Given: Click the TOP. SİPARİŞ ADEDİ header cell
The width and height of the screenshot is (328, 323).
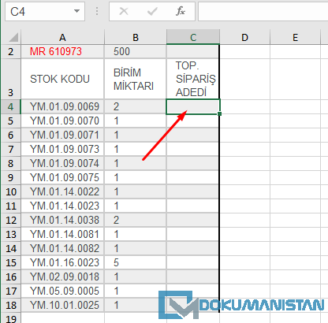Looking at the screenshot, I should coord(193,79).
